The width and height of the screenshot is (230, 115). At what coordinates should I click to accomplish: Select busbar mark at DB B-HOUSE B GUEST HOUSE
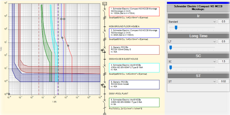(105, 59)
